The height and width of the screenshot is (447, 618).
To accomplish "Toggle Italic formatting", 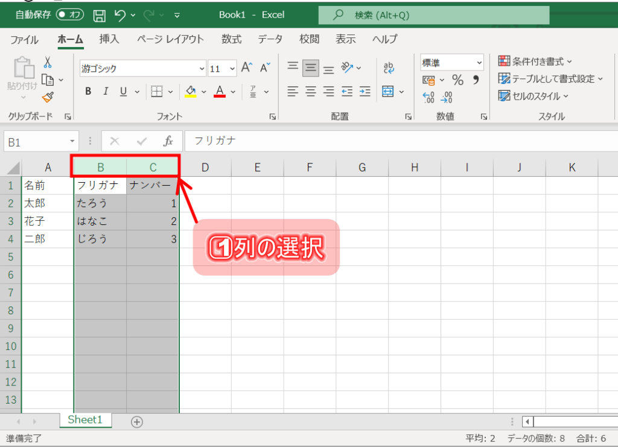I will [106, 92].
